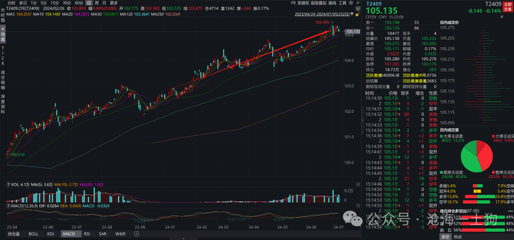Open the date range dropdown arrow
Viewport: 514px width, 240px height.
(352, 14)
